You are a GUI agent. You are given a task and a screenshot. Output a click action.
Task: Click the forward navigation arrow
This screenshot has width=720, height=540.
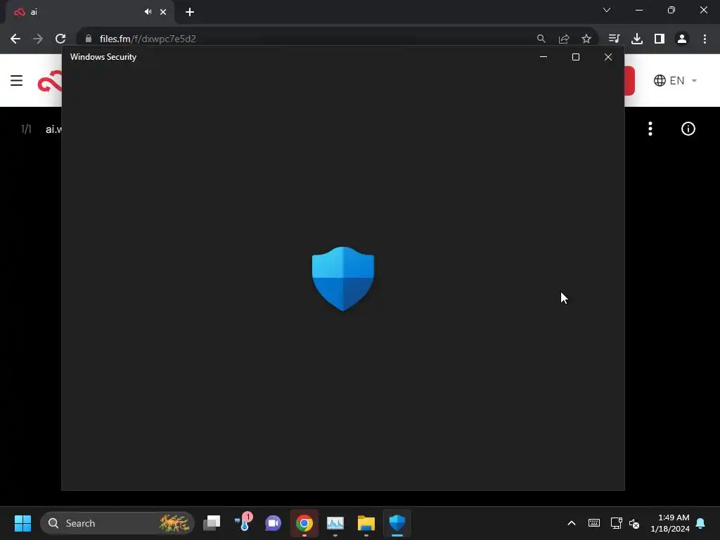coord(38,39)
